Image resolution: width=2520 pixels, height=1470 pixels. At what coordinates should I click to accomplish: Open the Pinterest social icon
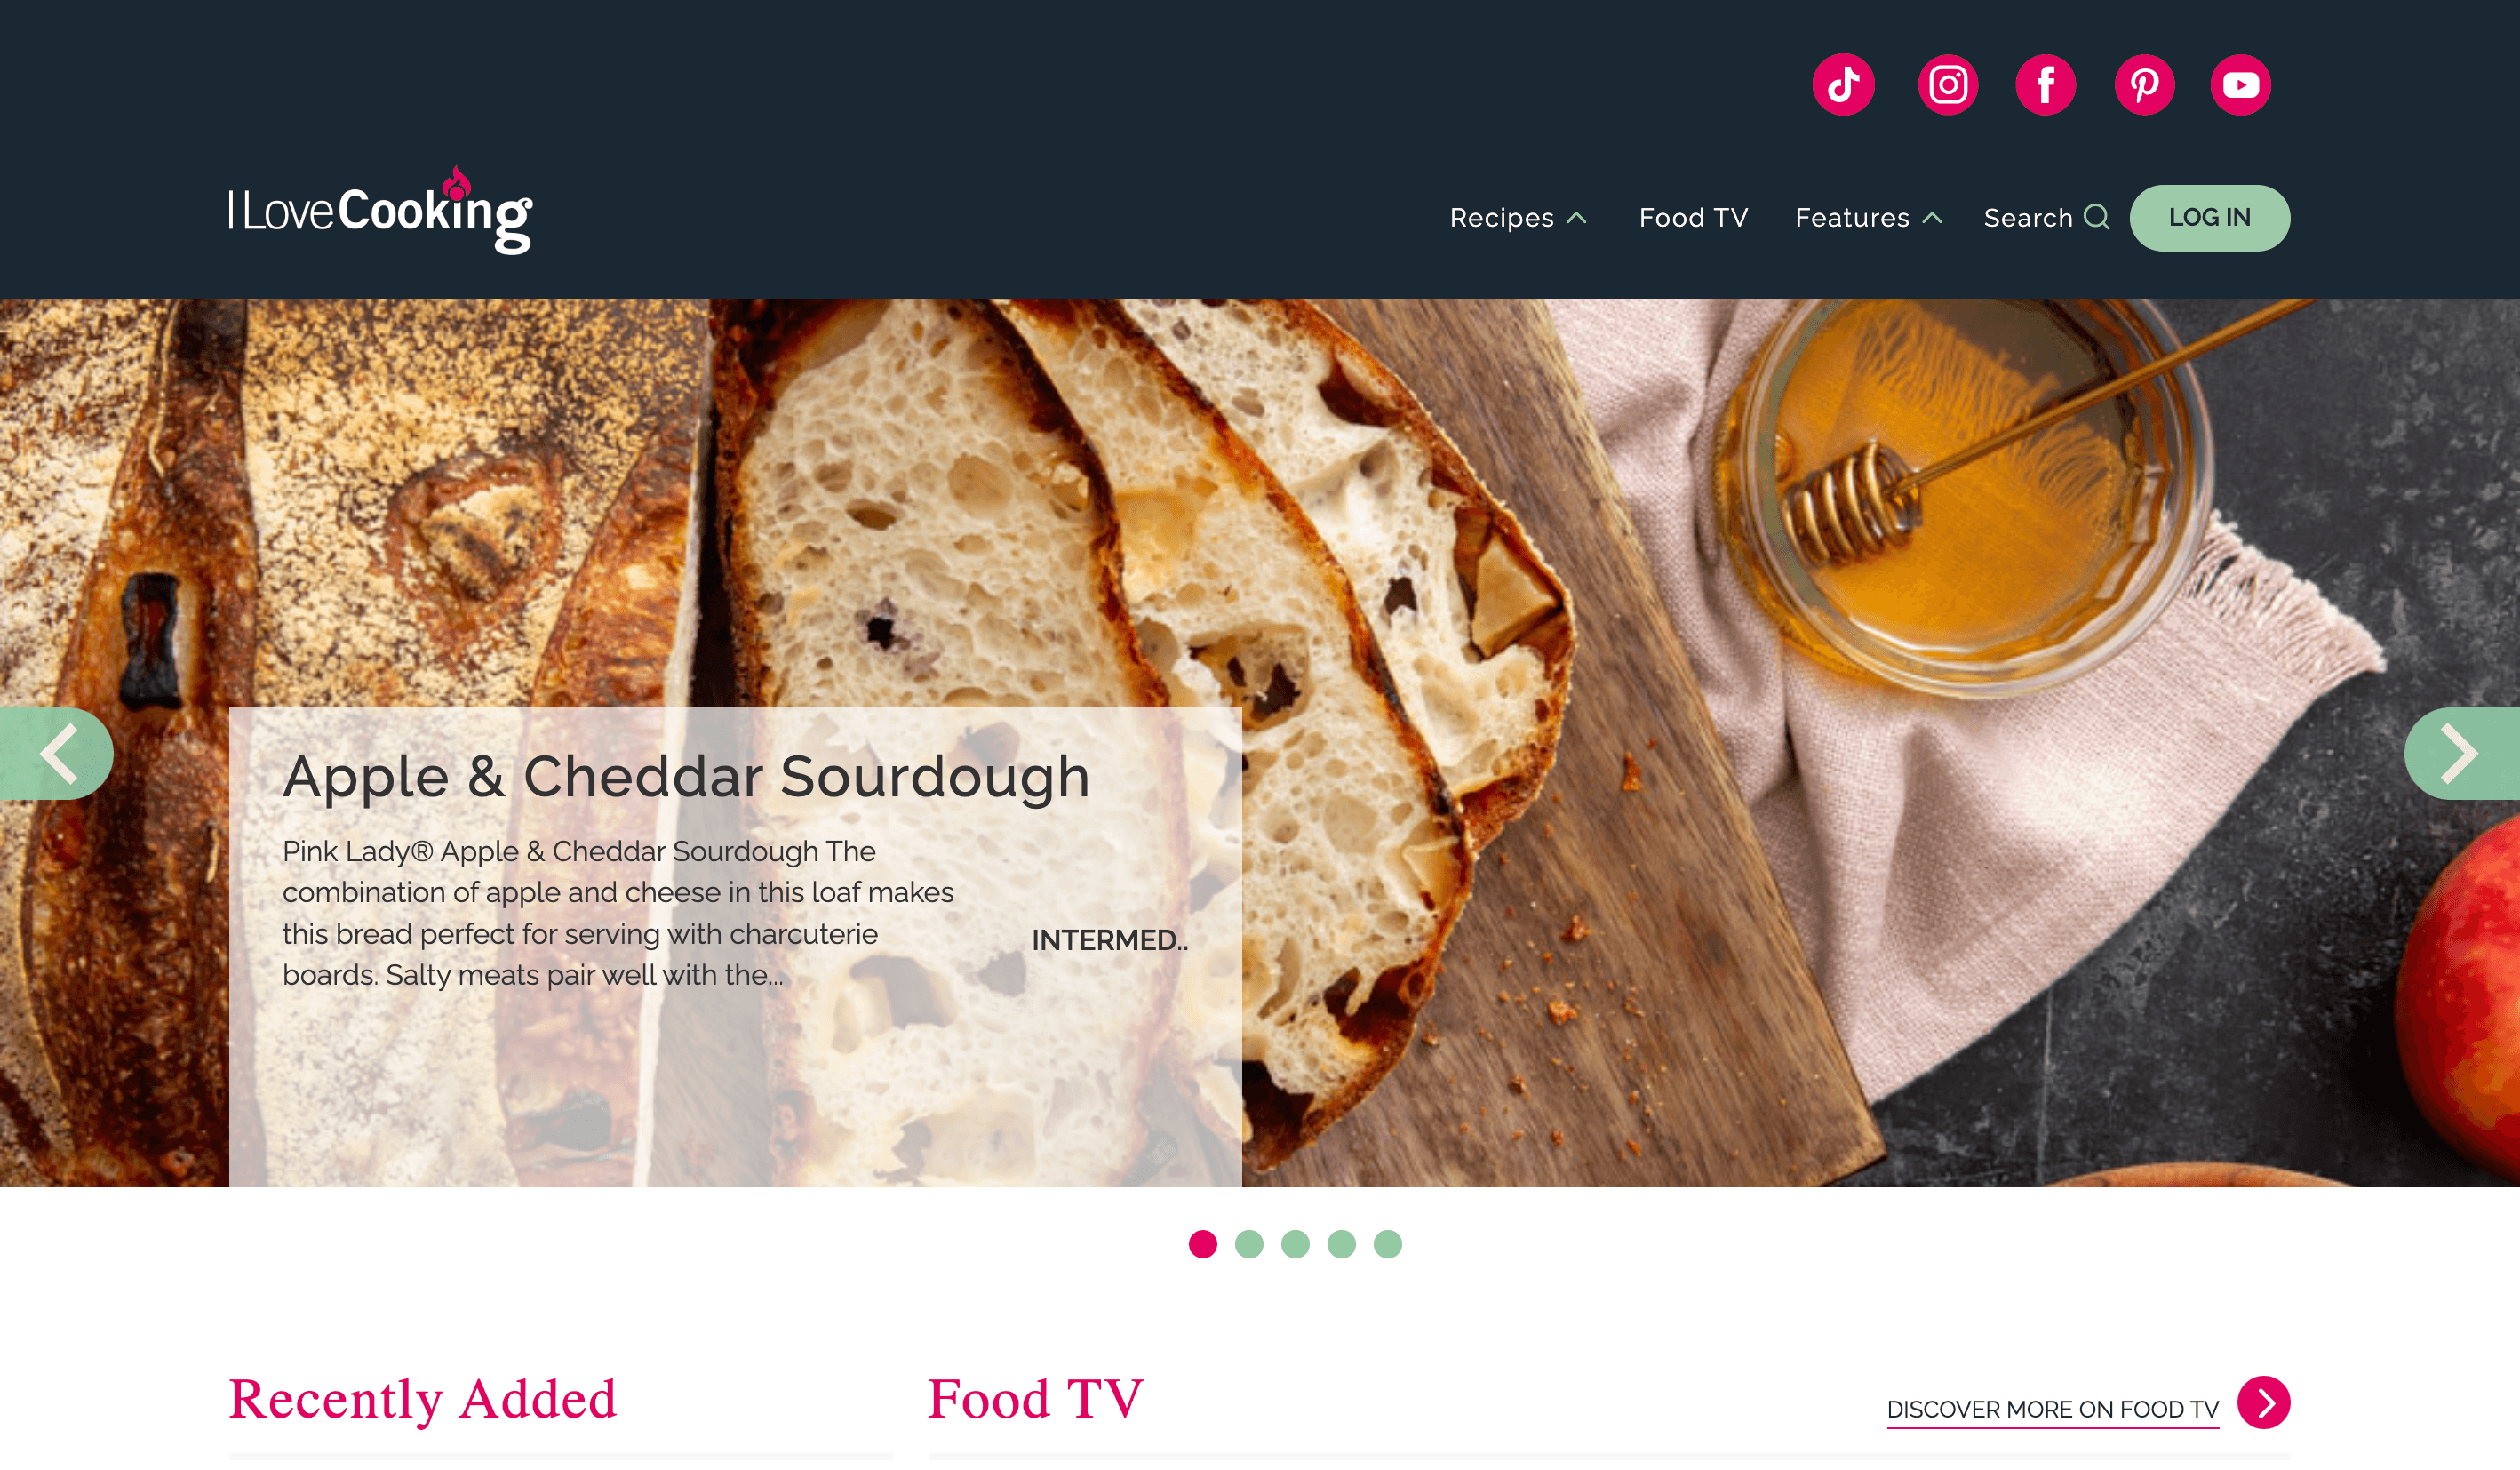[2144, 85]
